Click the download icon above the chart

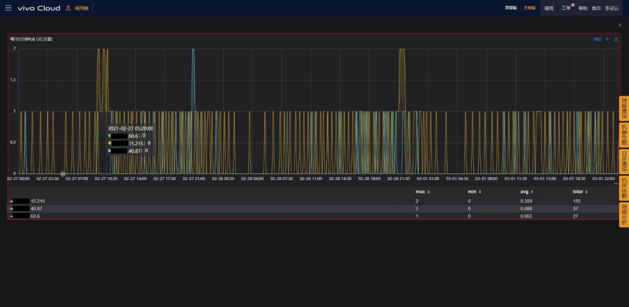(x=616, y=40)
